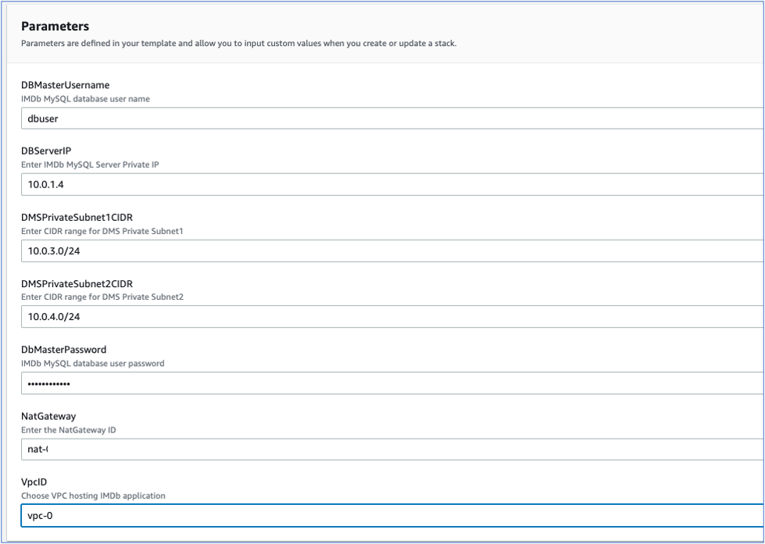This screenshot has height=544, width=765.
Task: Click the DbMasterPassword masked field
Action: [313, 383]
